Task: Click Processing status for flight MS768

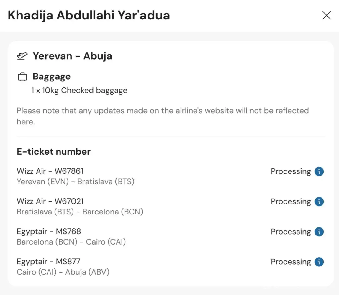Action: 291,232
